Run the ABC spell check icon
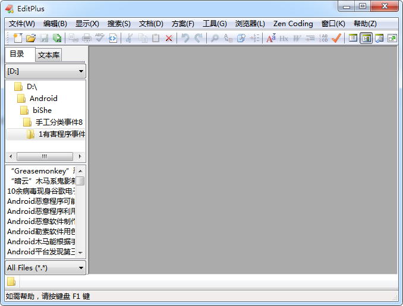Screen dimensions: 403x306 99,38
